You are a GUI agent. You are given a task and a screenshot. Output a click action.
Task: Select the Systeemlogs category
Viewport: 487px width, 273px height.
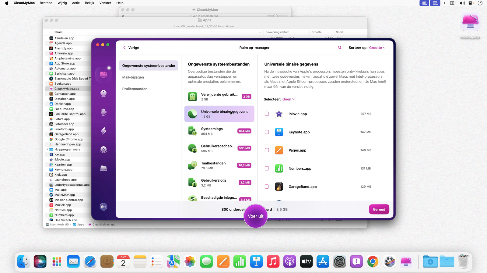click(219, 131)
